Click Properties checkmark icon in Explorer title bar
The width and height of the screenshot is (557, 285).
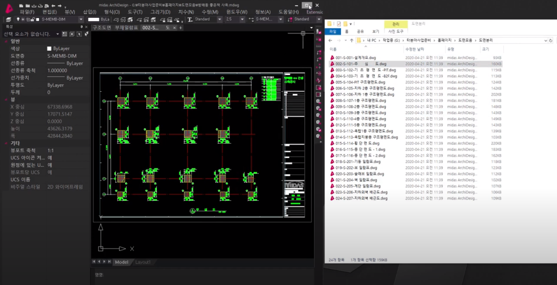pos(339,24)
